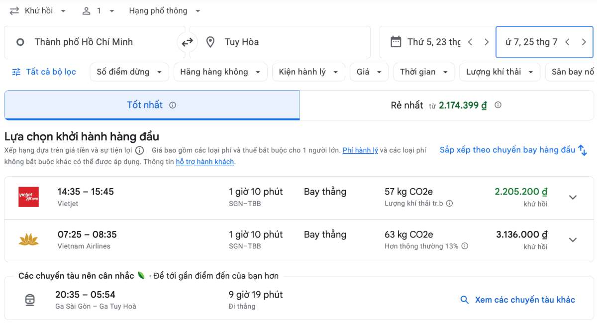
Task: Click the 9 giờ 19 phút train duration
Action: [x=256, y=295]
